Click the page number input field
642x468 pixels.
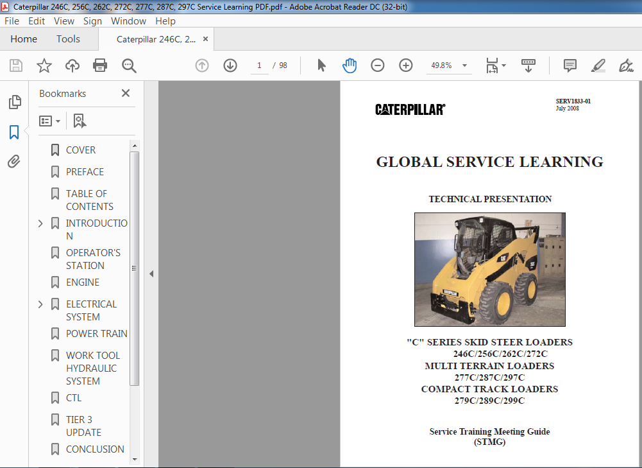tap(259, 65)
